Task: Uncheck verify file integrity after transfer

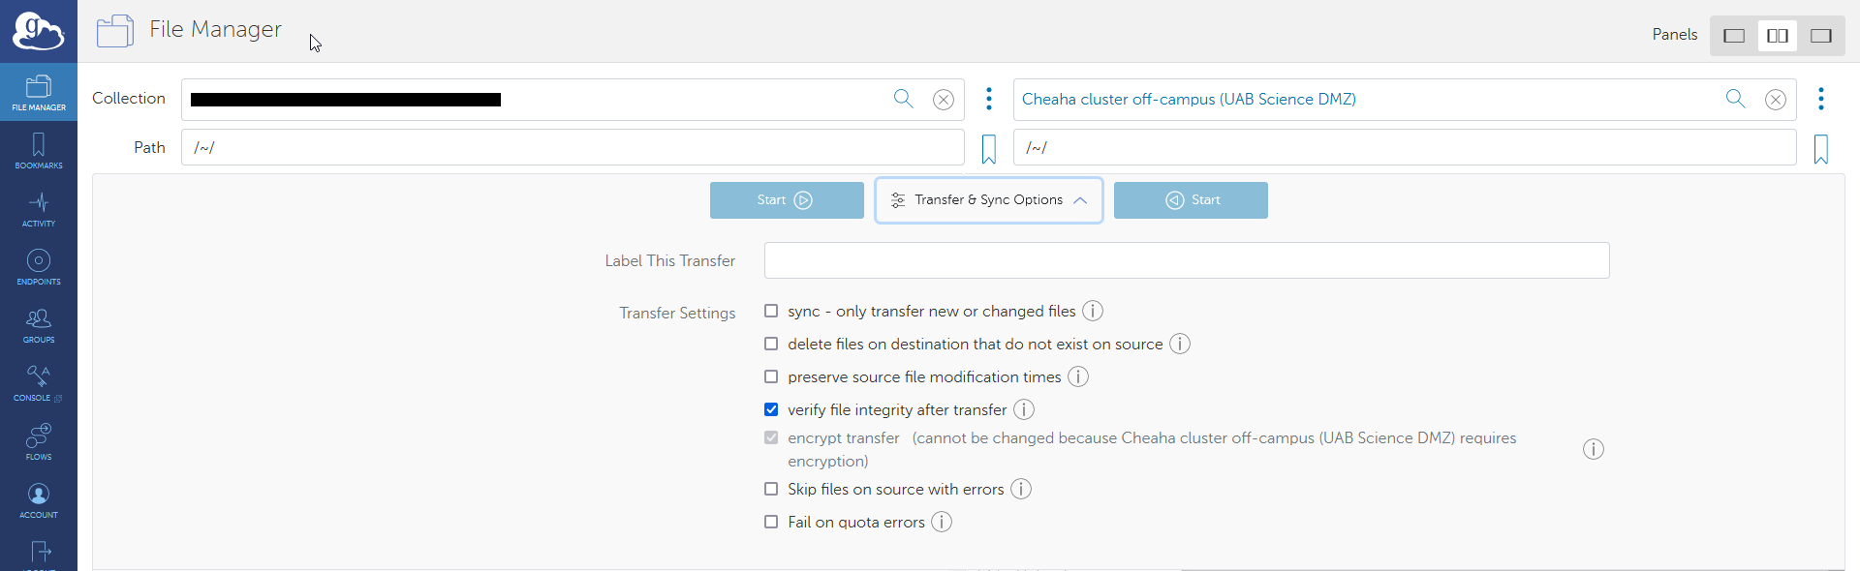Action: coord(771,409)
